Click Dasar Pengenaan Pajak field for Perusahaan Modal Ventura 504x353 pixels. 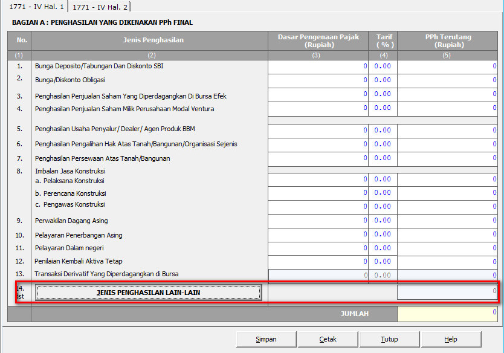pyautogui.click(x=318, y=109)
